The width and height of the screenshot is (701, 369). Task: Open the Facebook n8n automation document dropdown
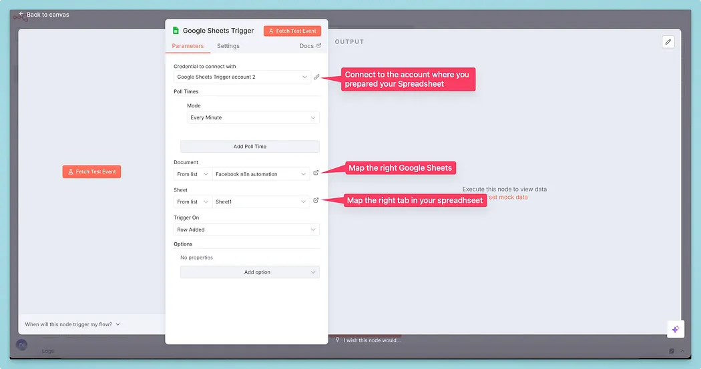[261, 174]
